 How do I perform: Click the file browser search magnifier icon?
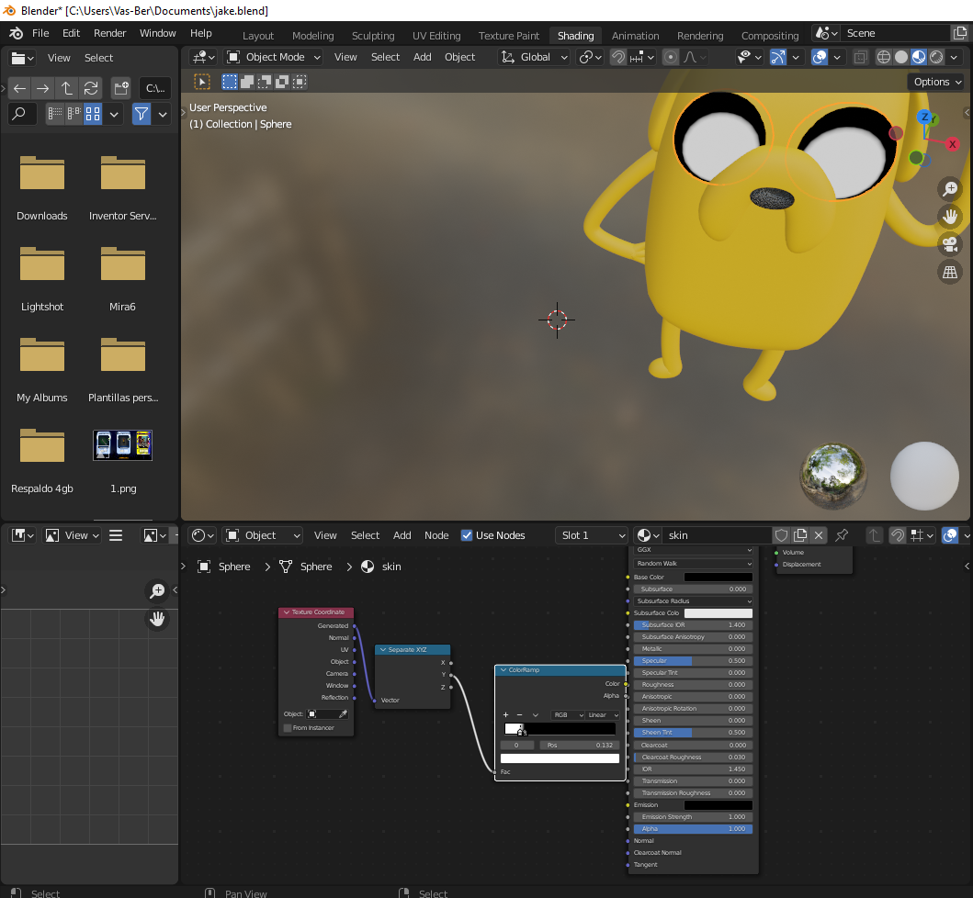[19, 114]
